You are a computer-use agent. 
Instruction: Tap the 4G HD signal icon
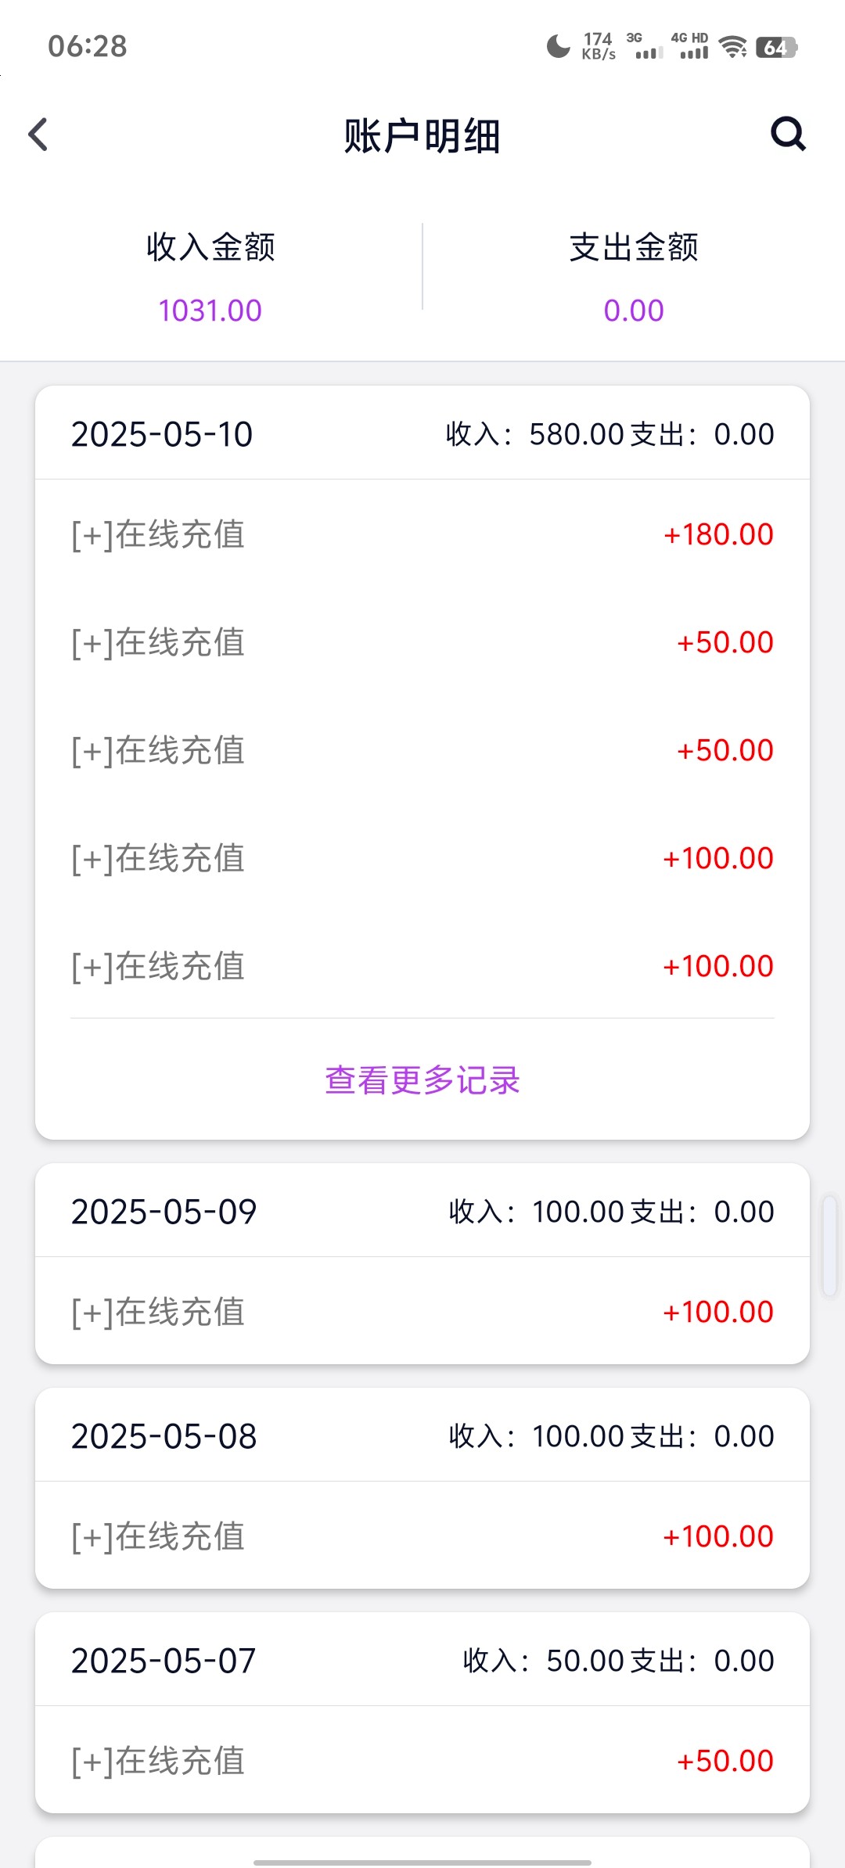click(x=690, y=47)
